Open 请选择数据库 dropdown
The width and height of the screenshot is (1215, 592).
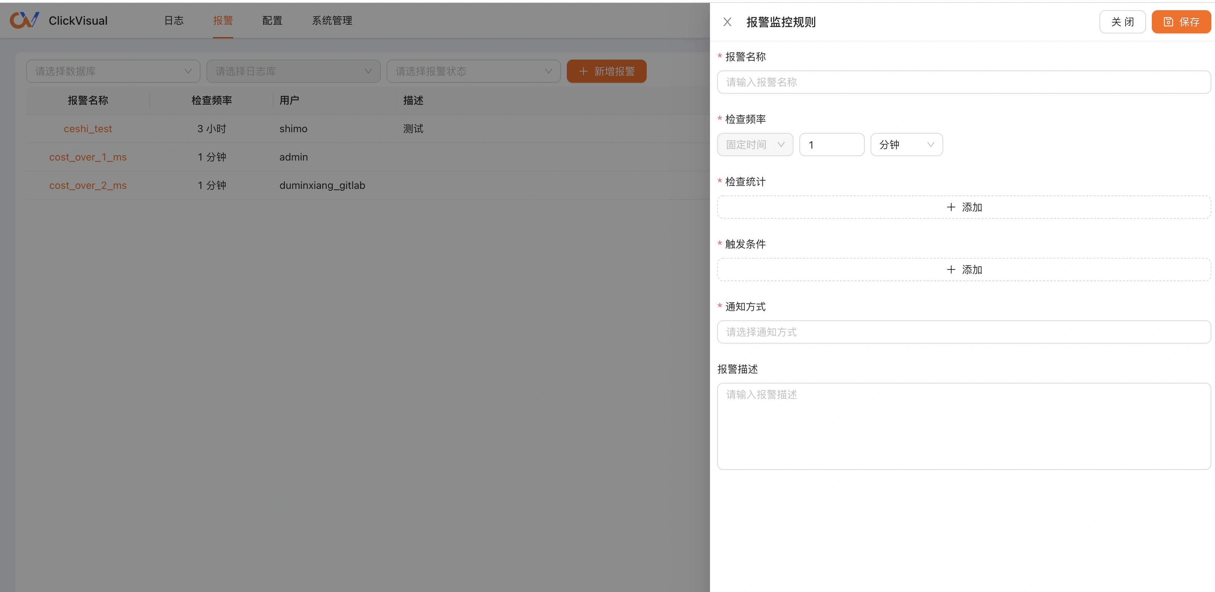point(113,71)
